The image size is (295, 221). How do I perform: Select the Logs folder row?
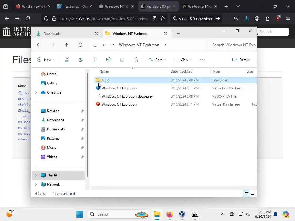[x=176, y=80]
